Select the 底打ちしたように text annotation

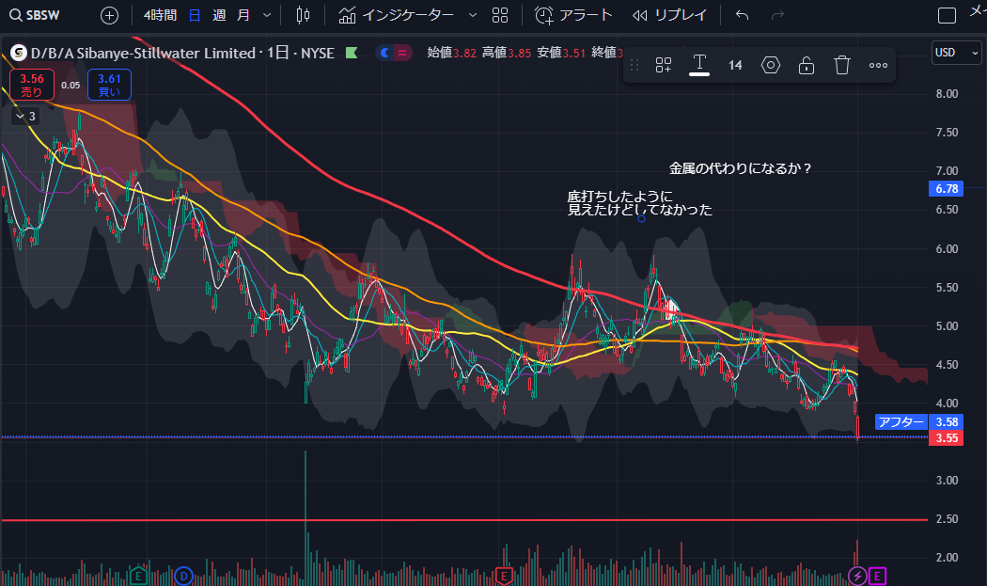pos(620,197)
